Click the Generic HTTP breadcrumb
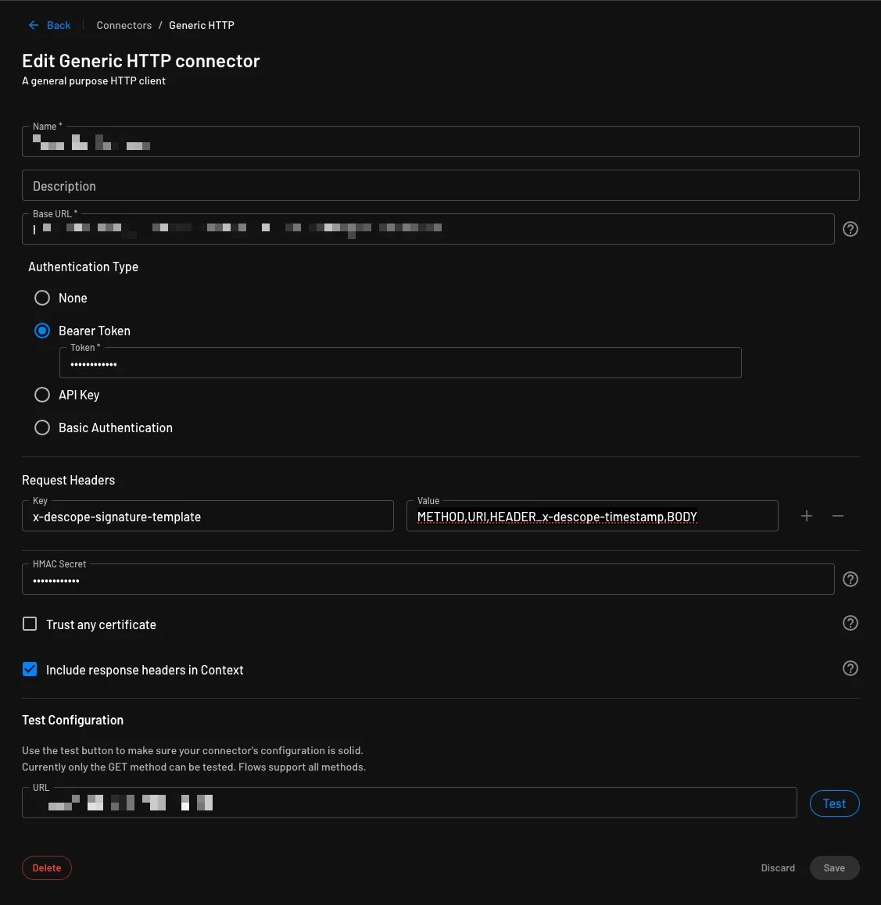 pyautogui.click(x=202, y=25)
